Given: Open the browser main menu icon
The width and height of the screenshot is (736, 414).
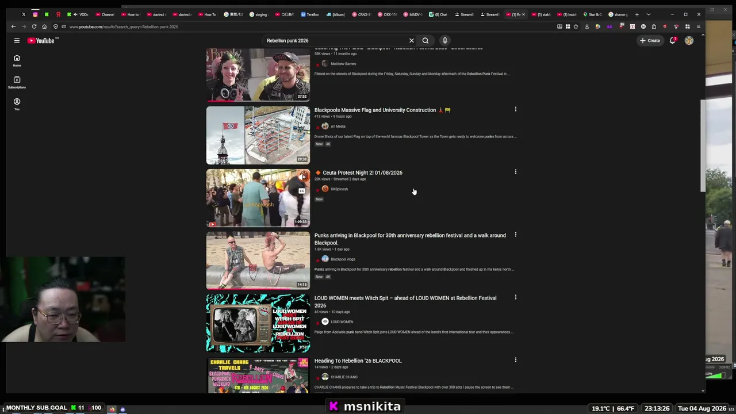Looking at the screenshot, I should coord(699,26).
